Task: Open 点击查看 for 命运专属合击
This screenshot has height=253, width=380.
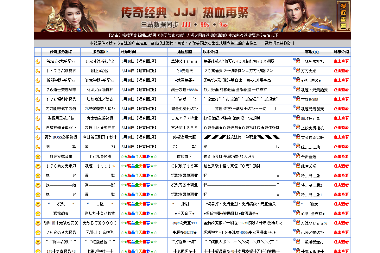Action: pos(341,157)
